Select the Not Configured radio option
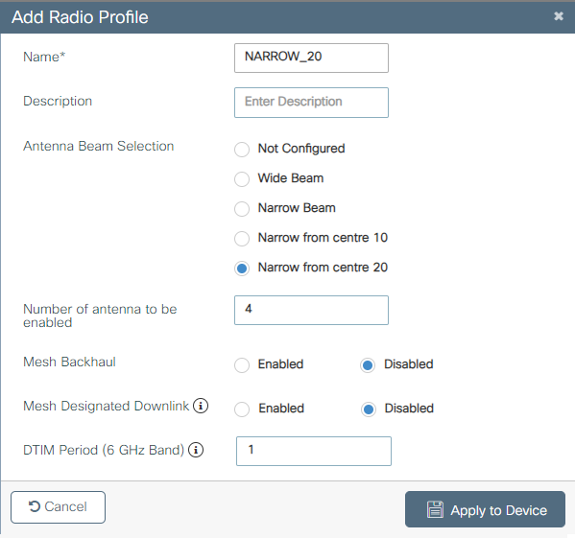The height and width of the screenshot is (538, 575). 242,150
